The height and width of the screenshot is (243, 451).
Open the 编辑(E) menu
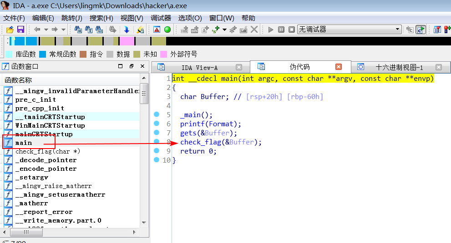point(43,18)
